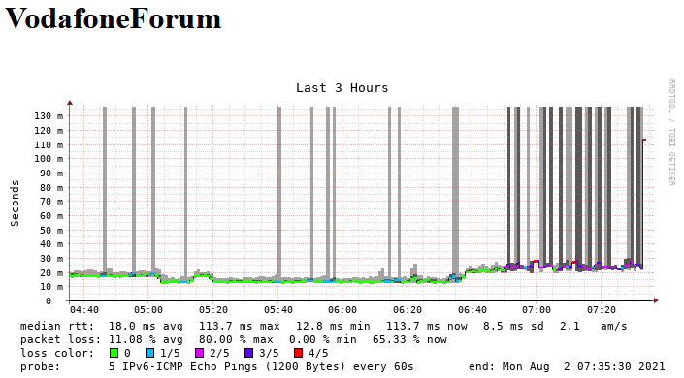
Task: Select the green 0 loss color swatch
Action: tap(114, 353)
